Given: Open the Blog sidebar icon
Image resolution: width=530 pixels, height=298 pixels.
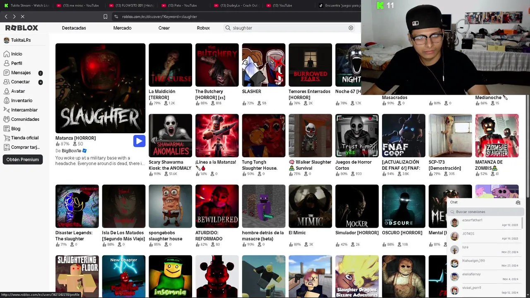Looking at the screenshot, I should click(x=7, y=128).
